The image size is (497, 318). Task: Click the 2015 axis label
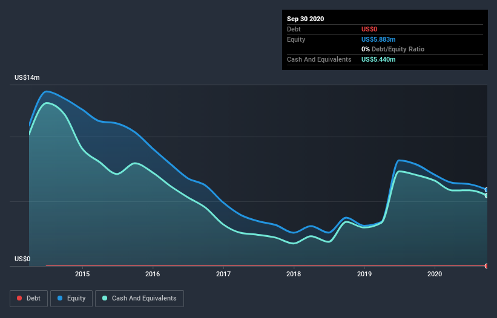[x=82, y=274]
